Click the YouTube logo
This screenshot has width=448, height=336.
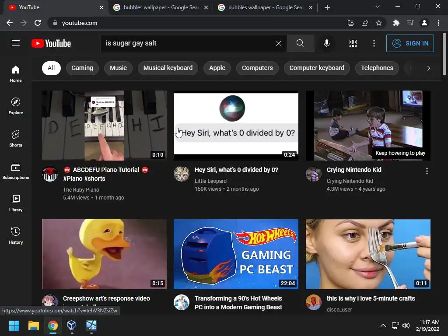51,43
